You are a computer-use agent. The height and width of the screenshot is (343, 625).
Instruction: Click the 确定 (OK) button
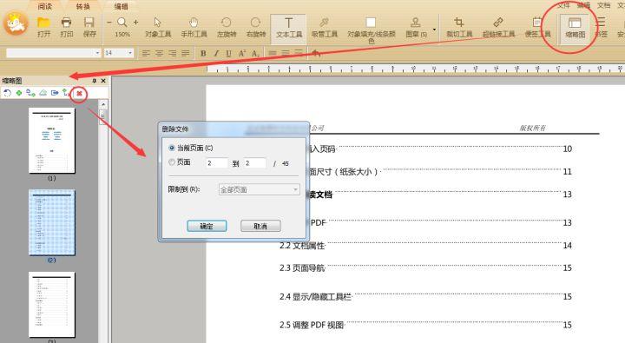pyautogui.click(x=207, y=226)
